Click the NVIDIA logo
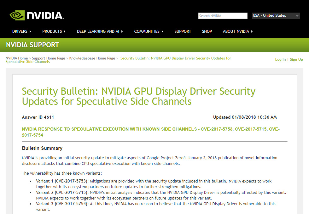 [37, 15]
